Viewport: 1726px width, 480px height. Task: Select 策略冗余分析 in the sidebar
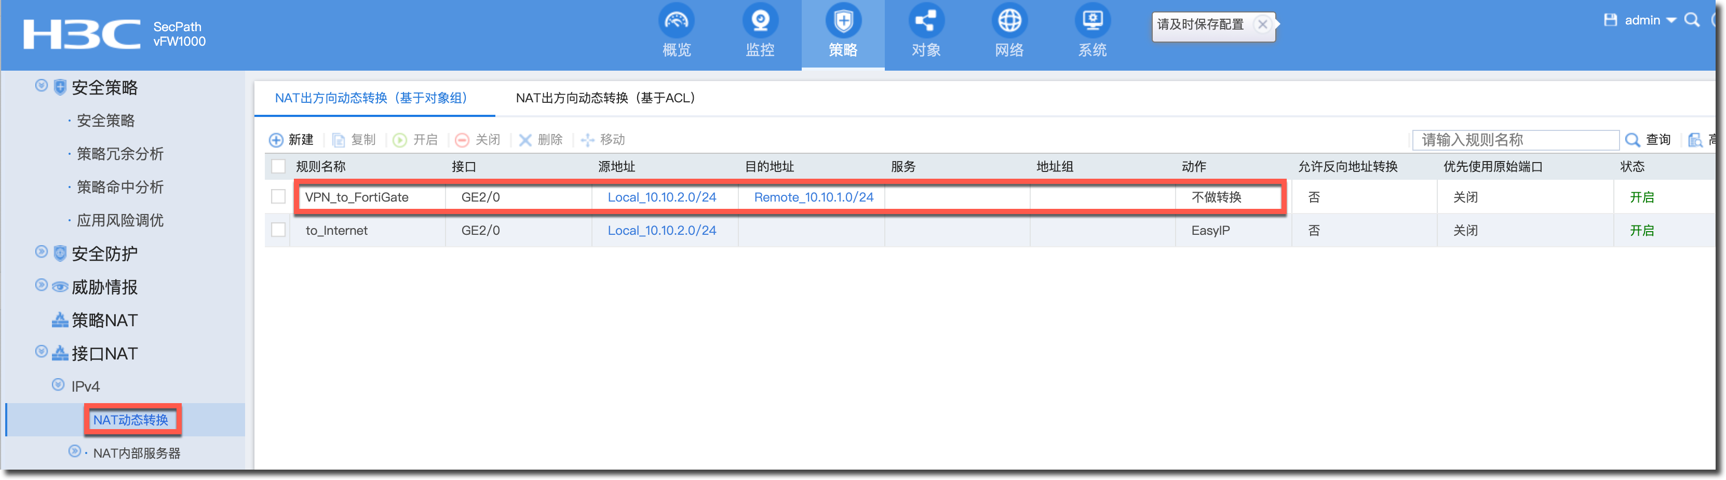[x=120, y=154]
